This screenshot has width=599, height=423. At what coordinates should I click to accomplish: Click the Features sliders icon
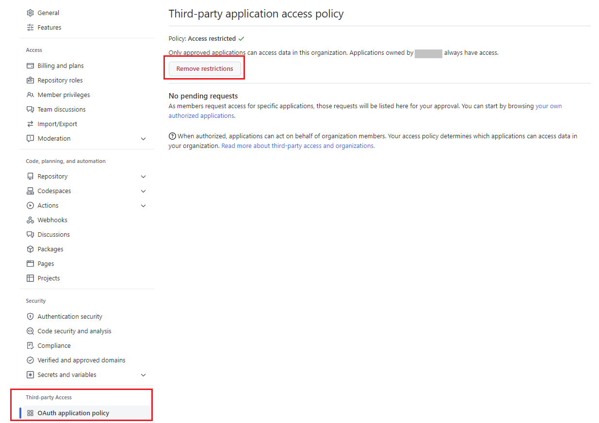click(x=30, y=28)
